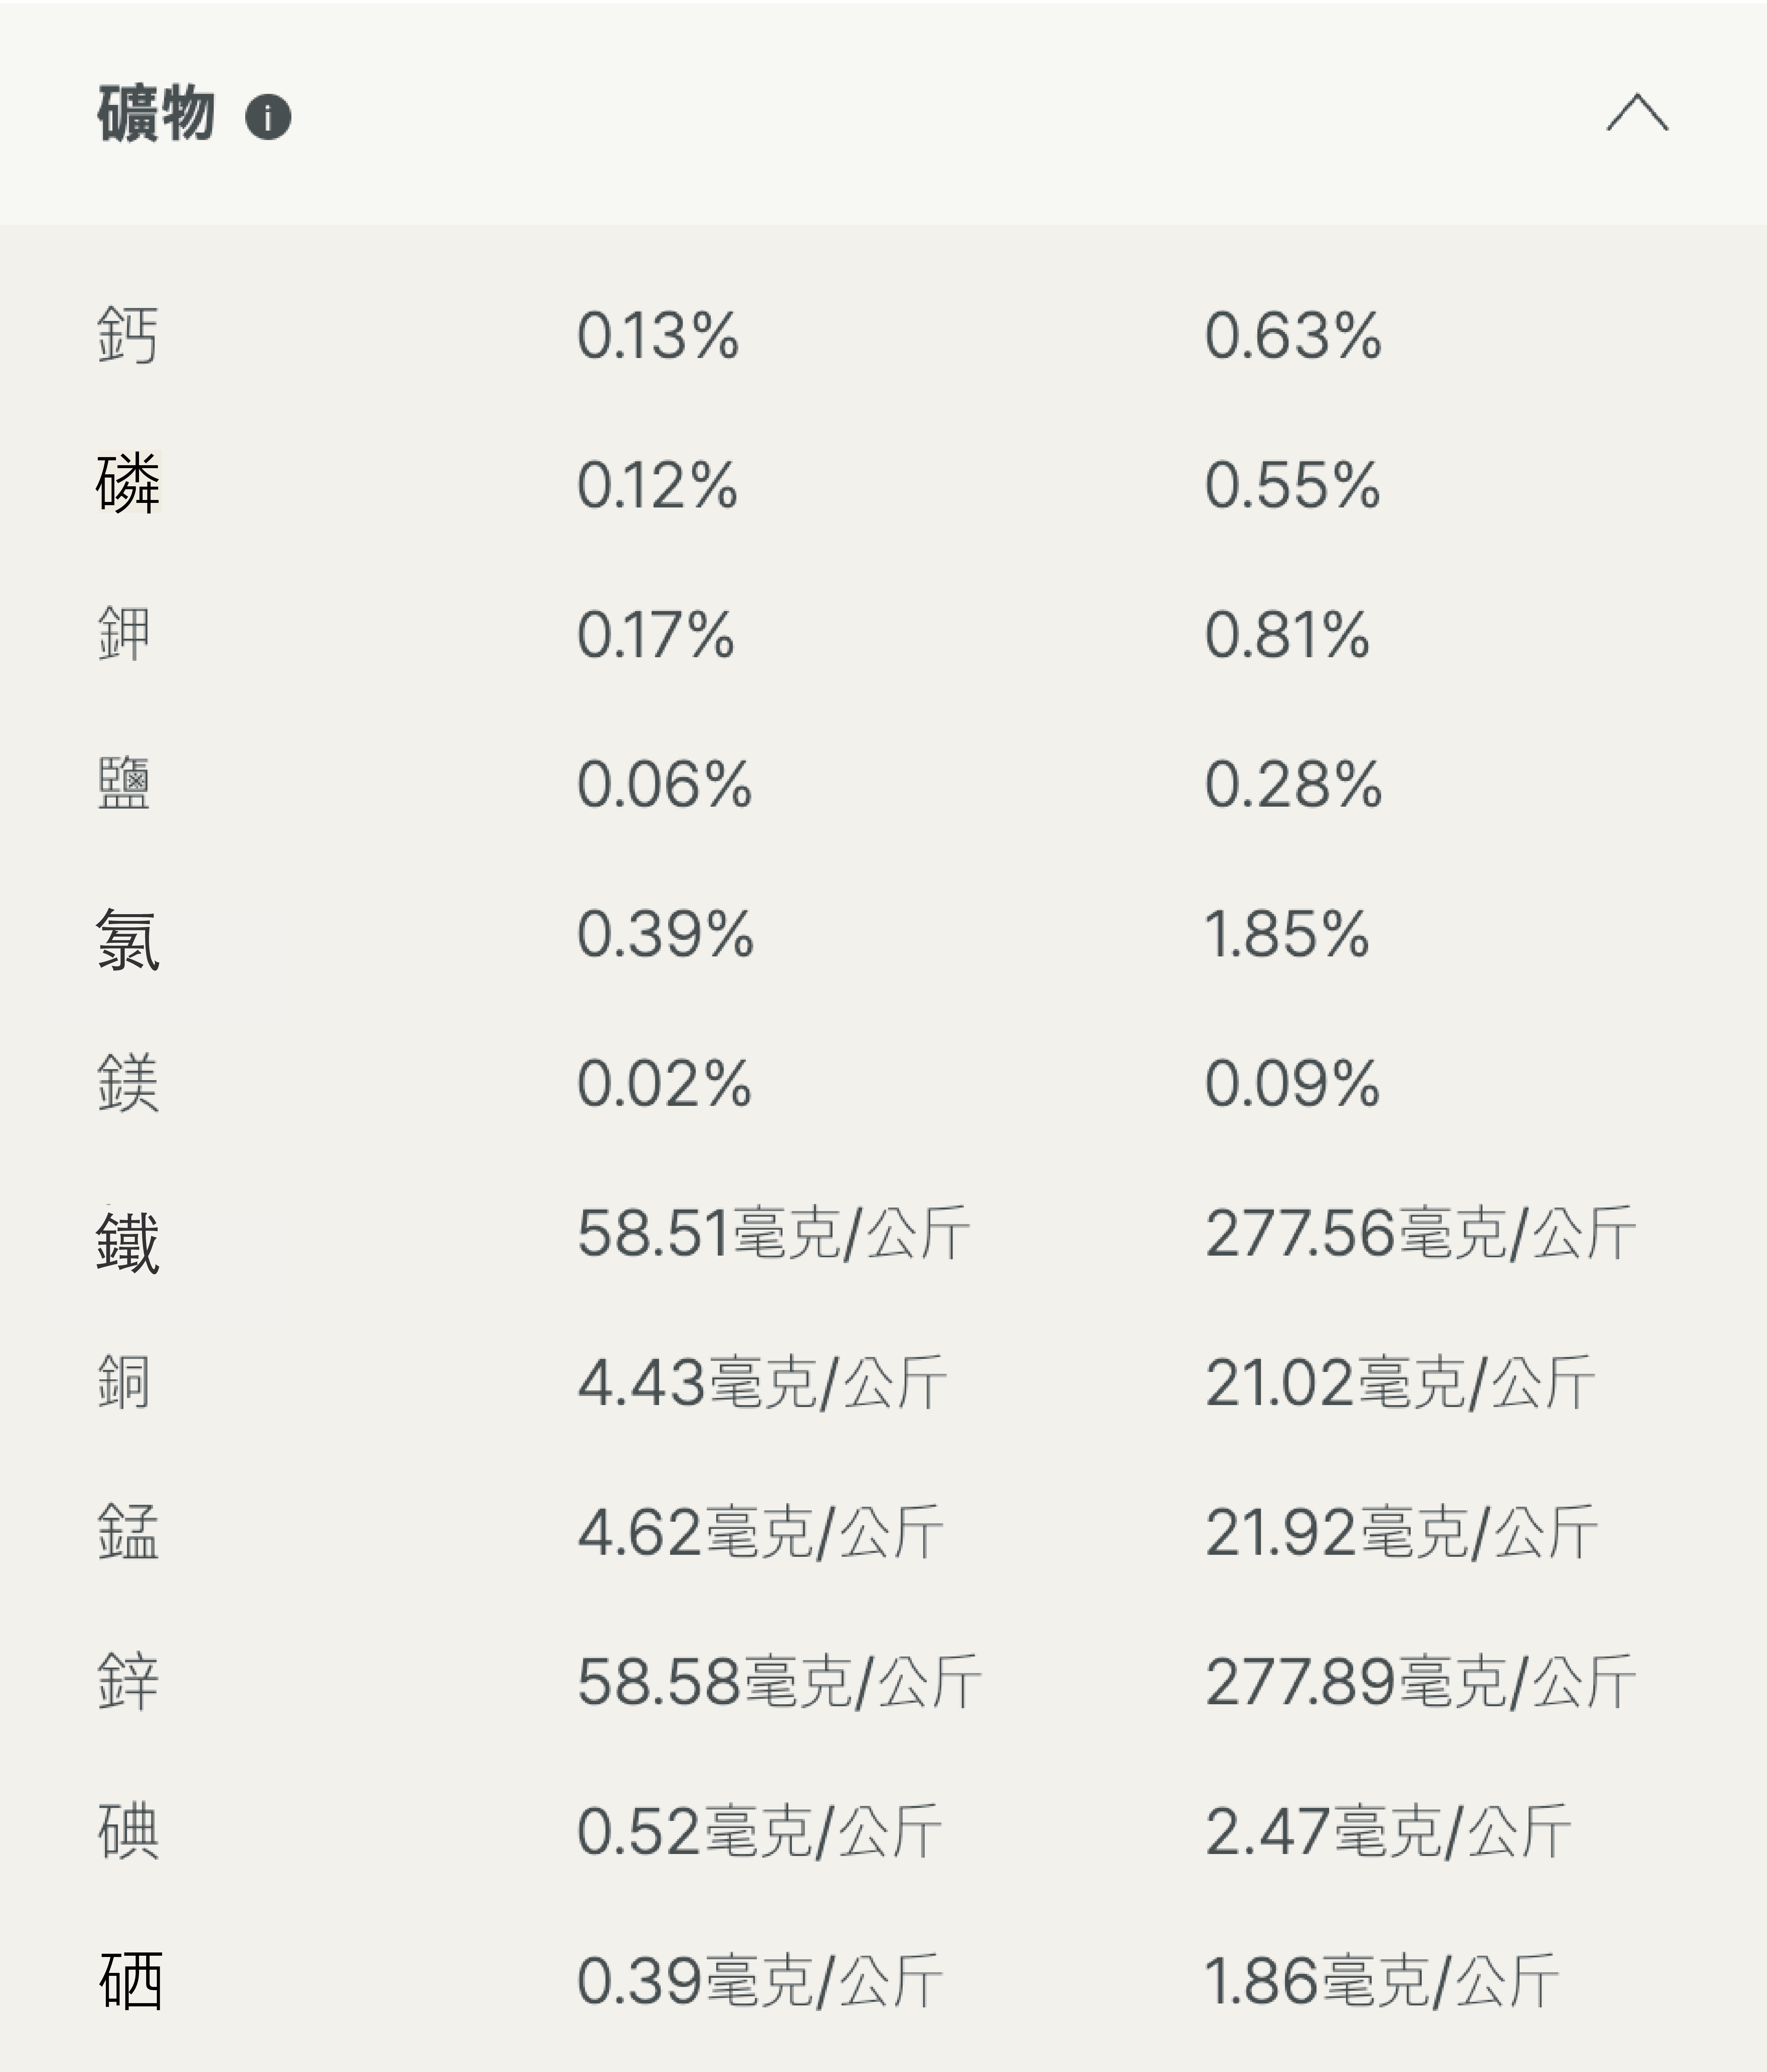Click the 磷 mineral label
The image size is (1767, 2072).
coord(127,484)
